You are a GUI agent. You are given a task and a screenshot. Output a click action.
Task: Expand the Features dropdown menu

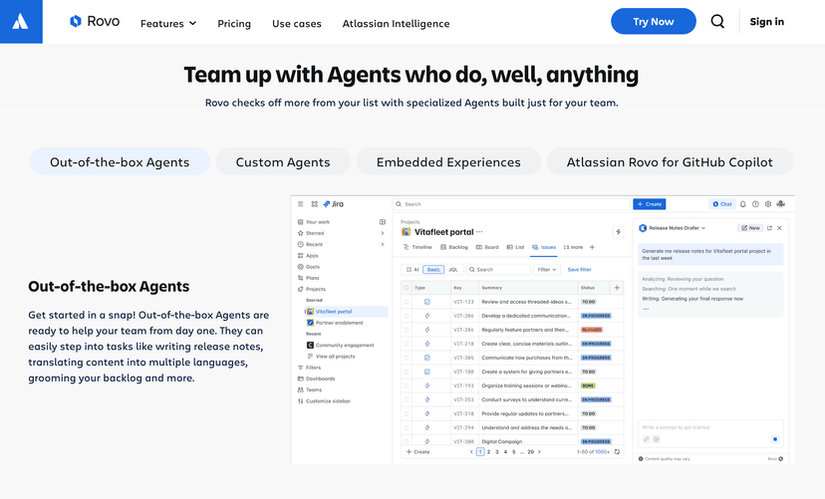coord(168,23)
